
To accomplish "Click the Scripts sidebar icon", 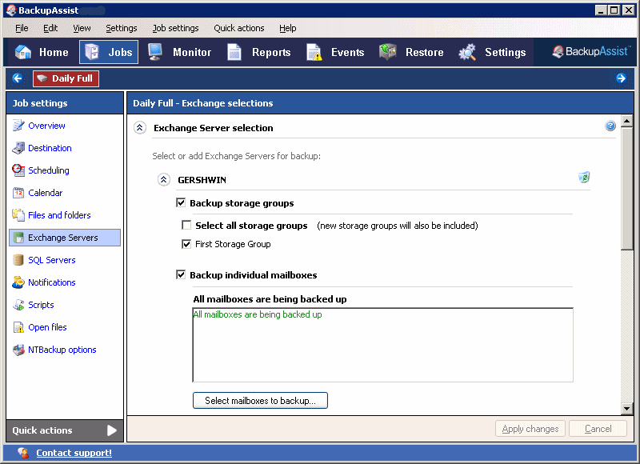I will click(18, 305).
